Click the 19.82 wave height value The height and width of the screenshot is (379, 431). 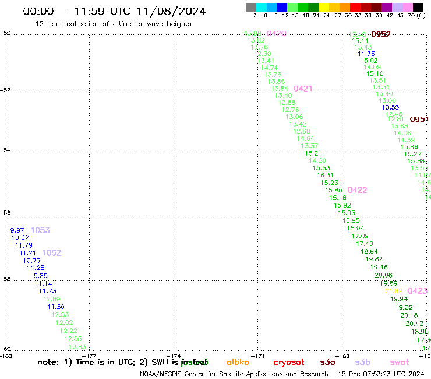pos(374,259)
